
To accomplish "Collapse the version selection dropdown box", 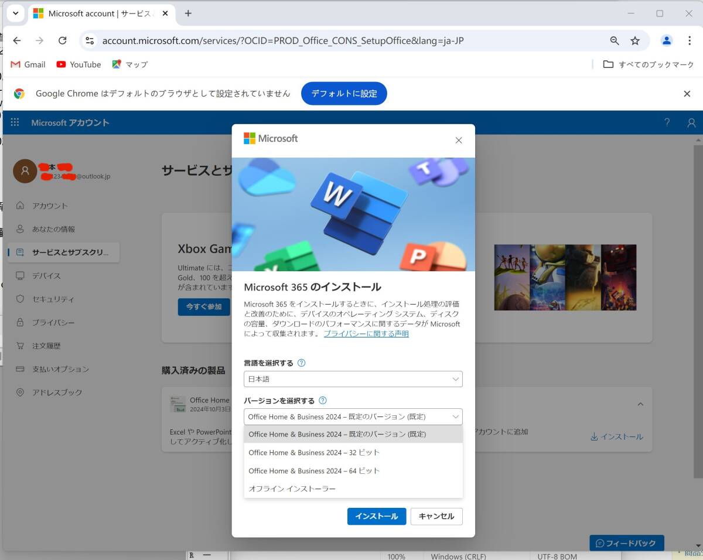I will pyautogui.click(x=353, y=416).
